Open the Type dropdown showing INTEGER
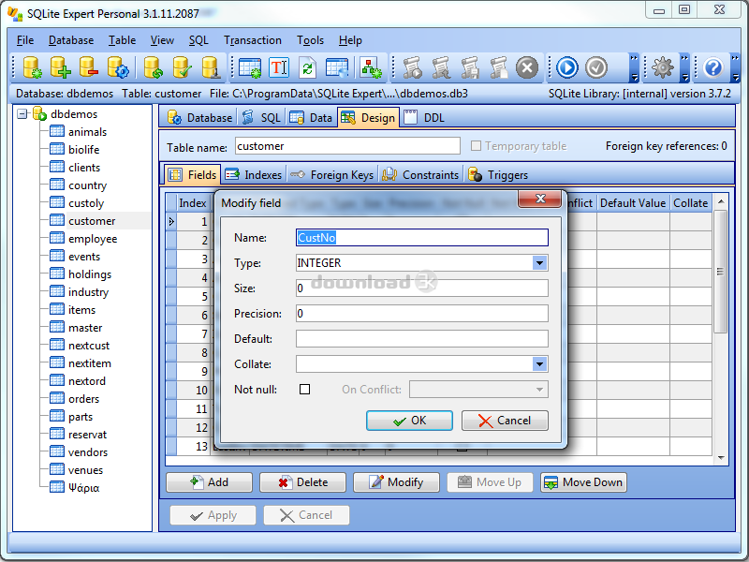 point(539,263)
